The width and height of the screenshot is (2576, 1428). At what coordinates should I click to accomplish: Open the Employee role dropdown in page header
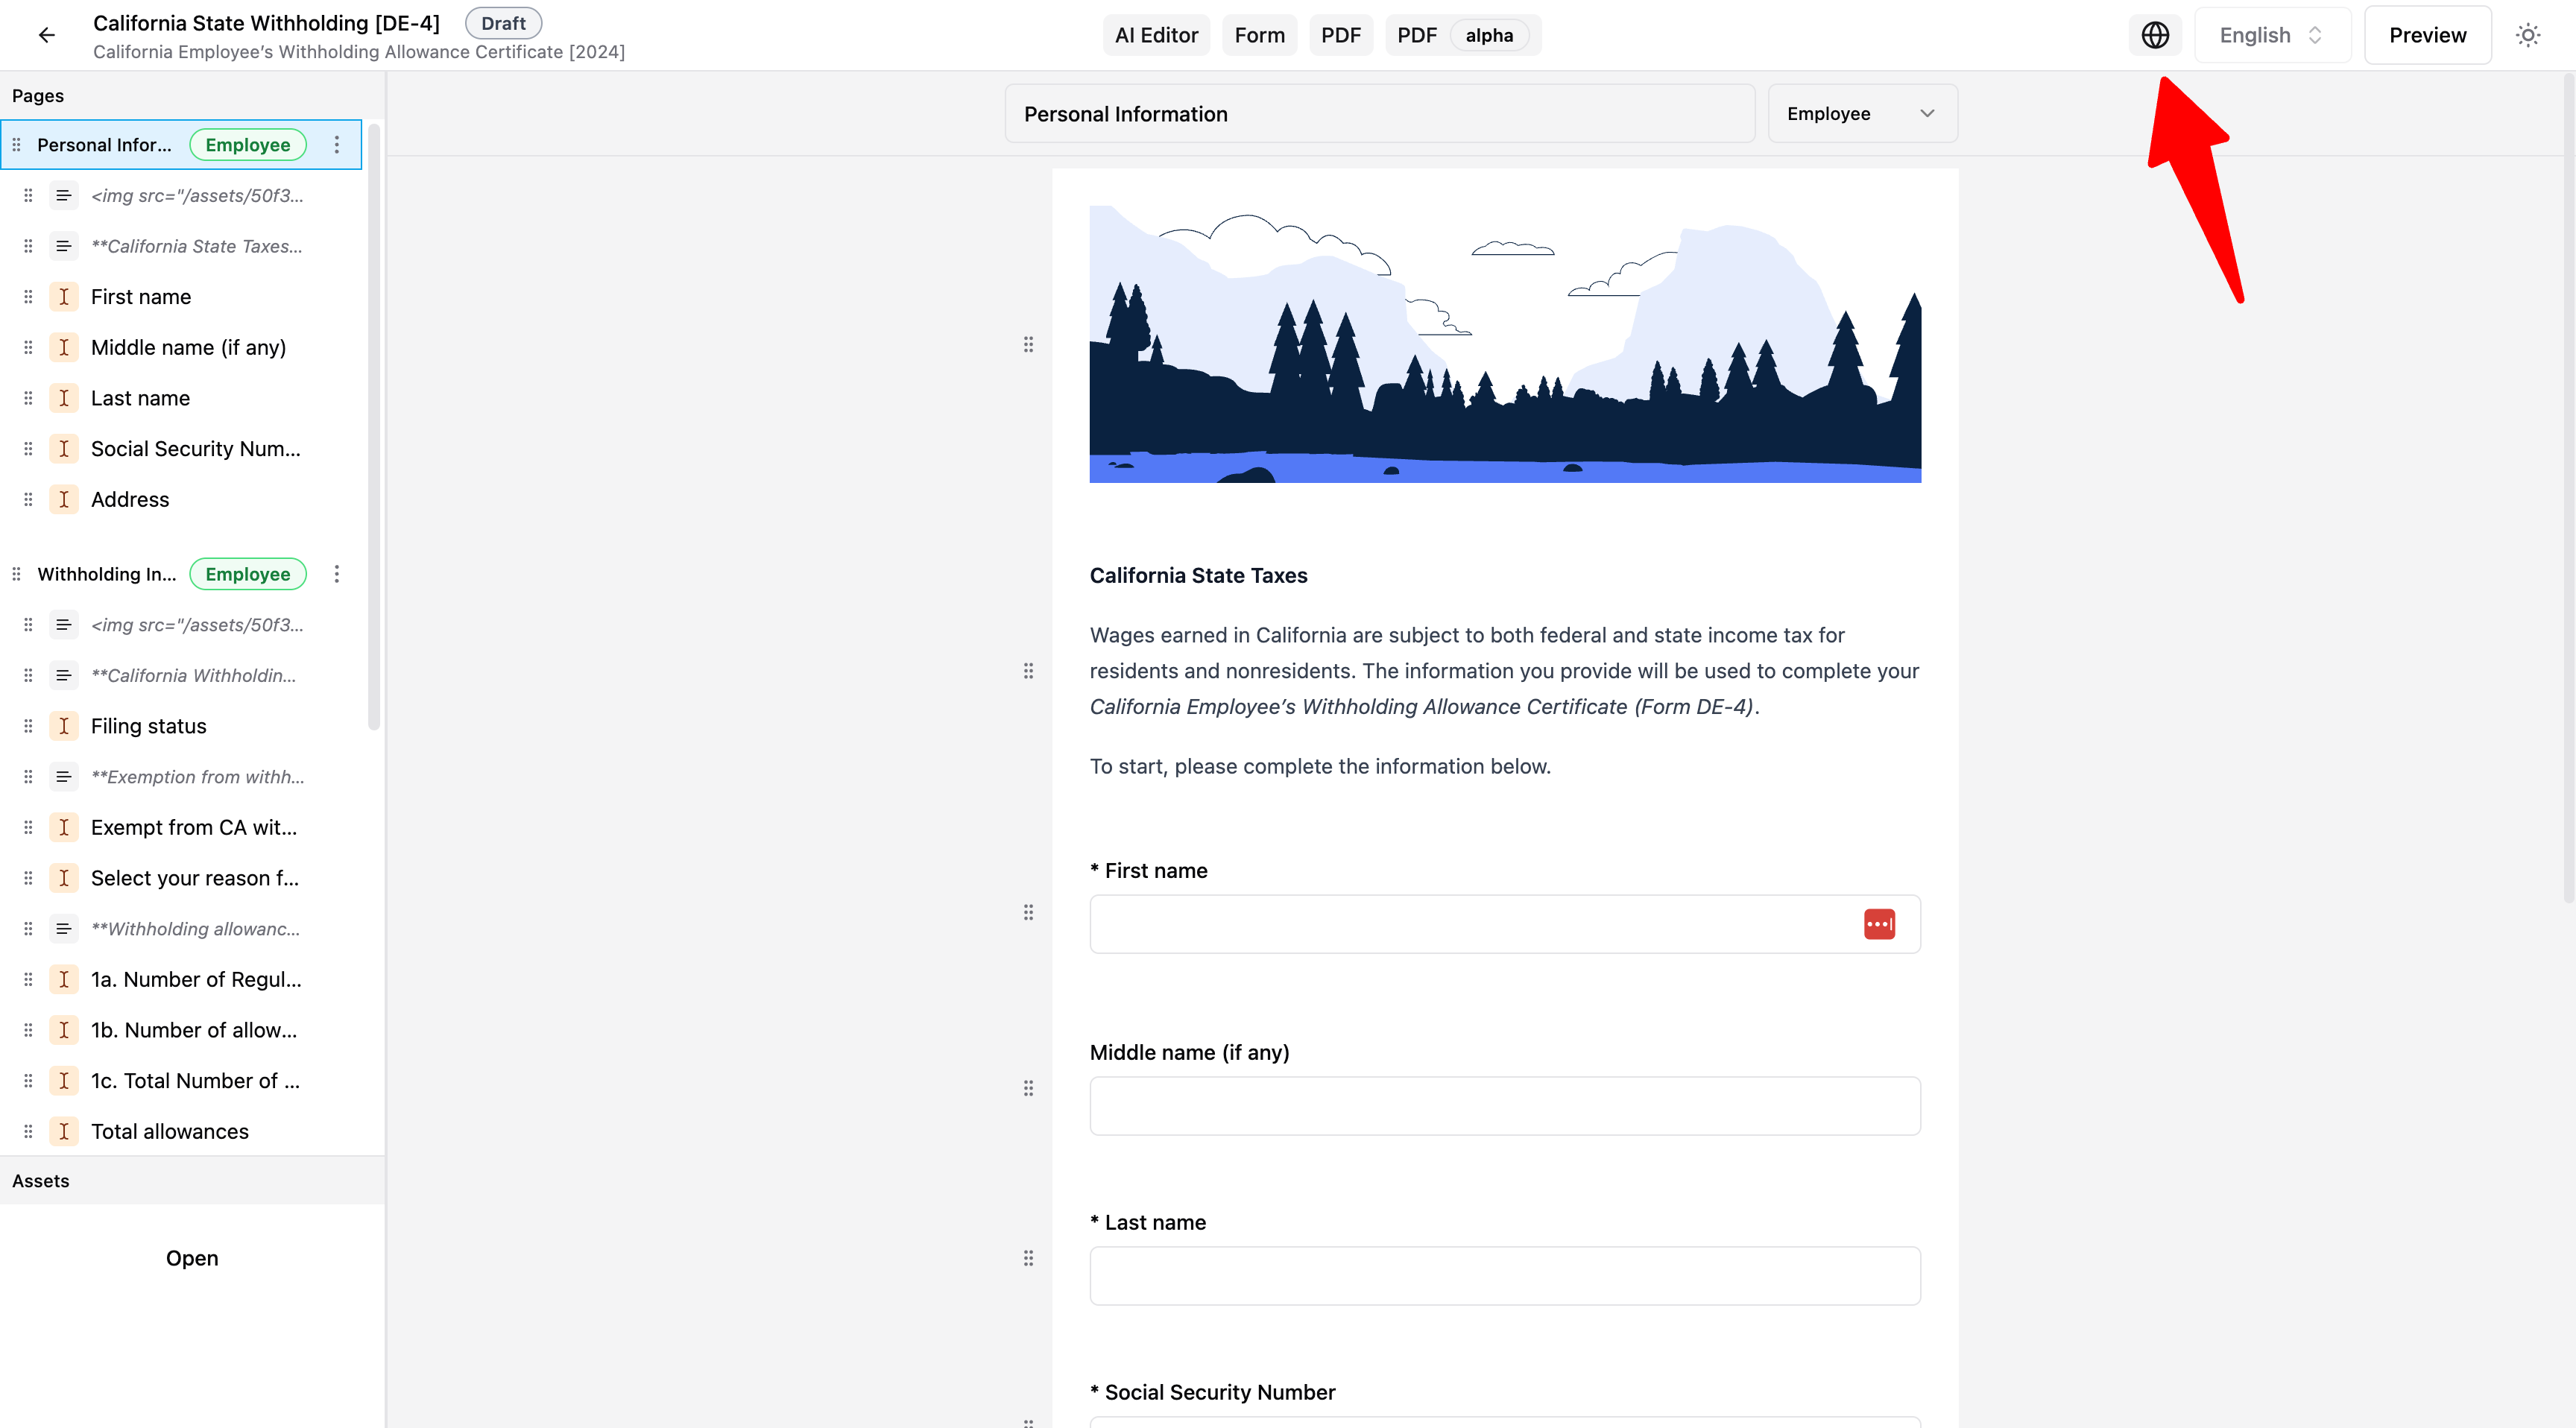click(x=1862, y=114)
